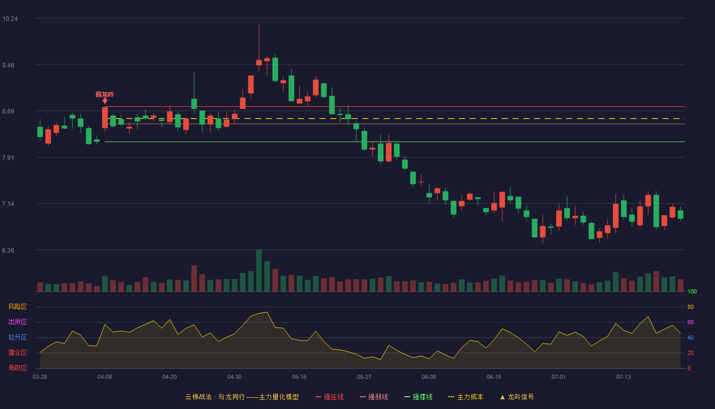Toggle the 强弱线 legend entry
This screenshot has height=409, width=715.
click(x=374, y=397)
